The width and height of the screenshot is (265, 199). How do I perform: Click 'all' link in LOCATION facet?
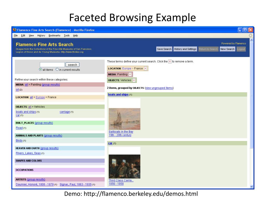(x=31, y=97)
